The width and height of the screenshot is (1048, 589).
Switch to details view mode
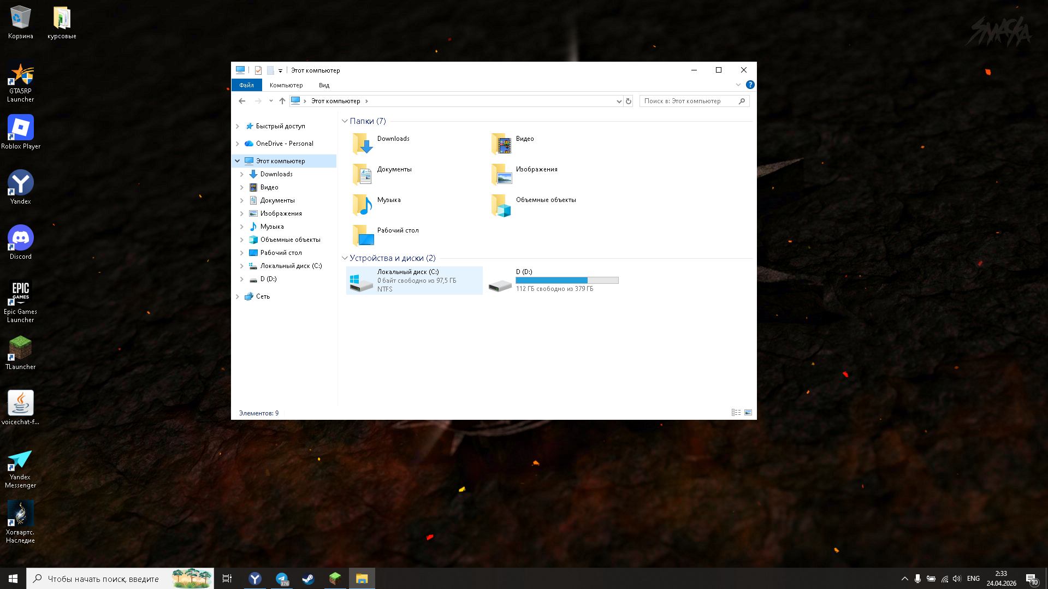point(736,413)
